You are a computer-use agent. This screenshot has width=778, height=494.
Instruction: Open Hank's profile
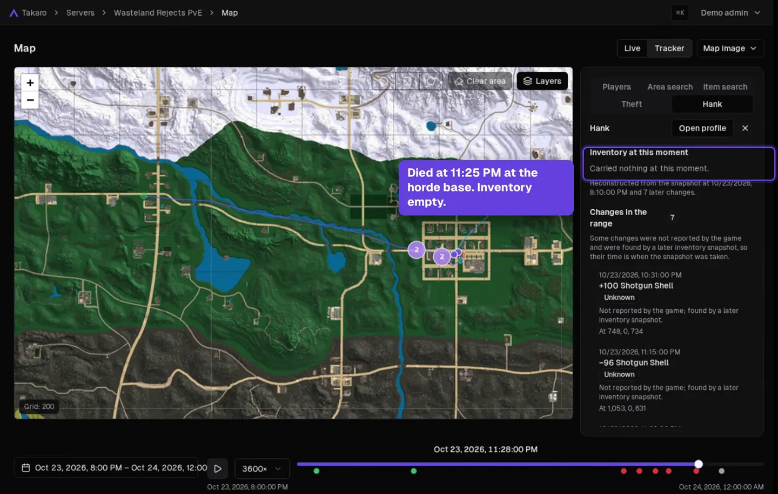pyautogui.click(x=702, y=128)
